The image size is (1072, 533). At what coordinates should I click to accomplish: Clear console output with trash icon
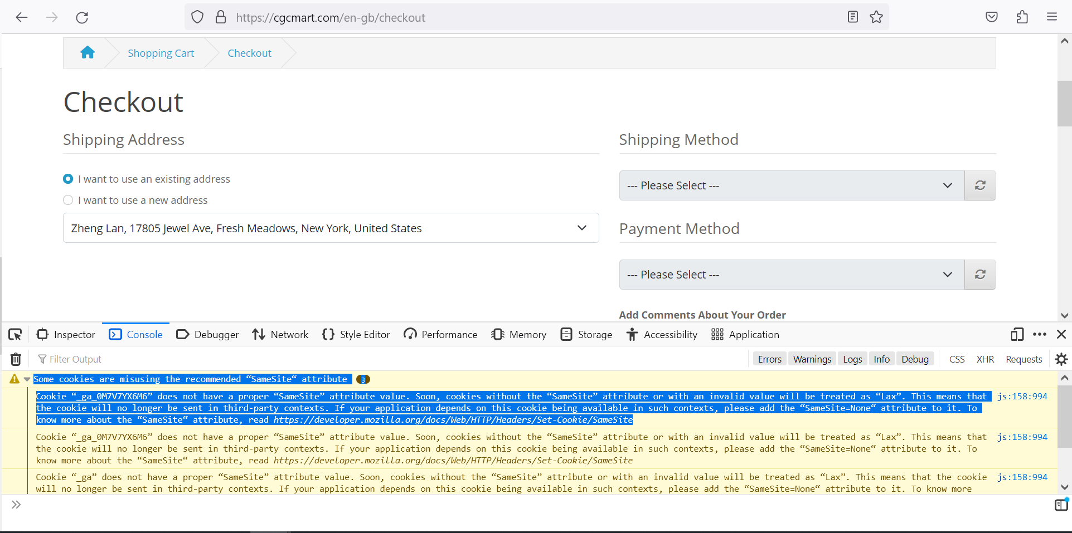[16, 359]
